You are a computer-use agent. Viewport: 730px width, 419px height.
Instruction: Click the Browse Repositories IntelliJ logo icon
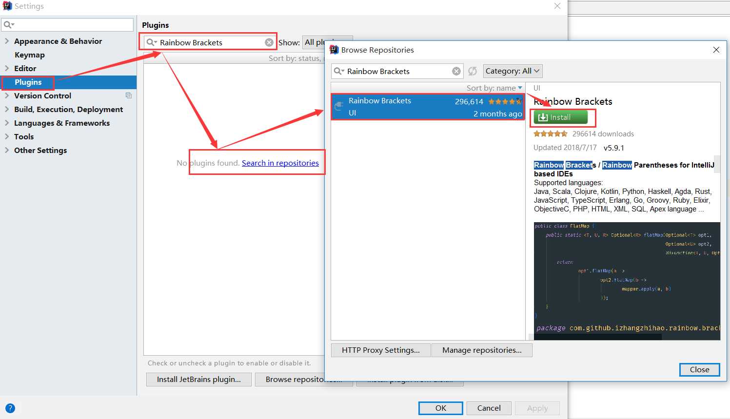point(334,50)
